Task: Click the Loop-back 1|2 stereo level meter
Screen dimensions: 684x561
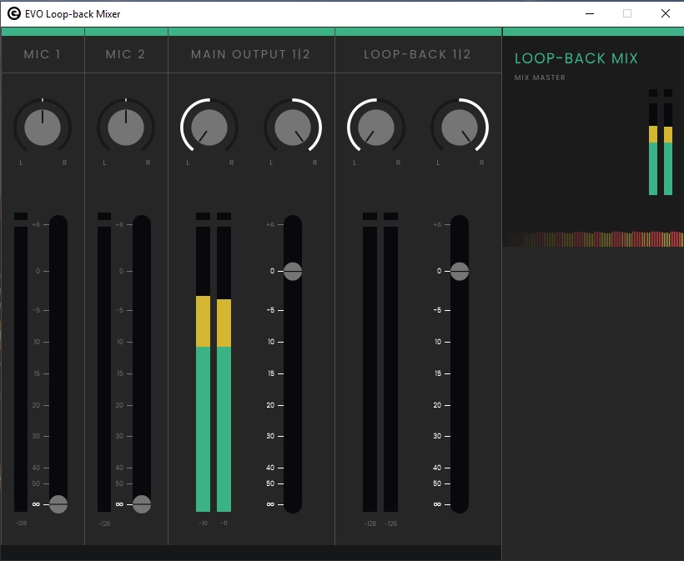Action: (x=380, y=363)
